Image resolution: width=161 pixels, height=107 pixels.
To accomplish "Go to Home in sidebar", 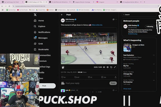I will click(39, 21).
